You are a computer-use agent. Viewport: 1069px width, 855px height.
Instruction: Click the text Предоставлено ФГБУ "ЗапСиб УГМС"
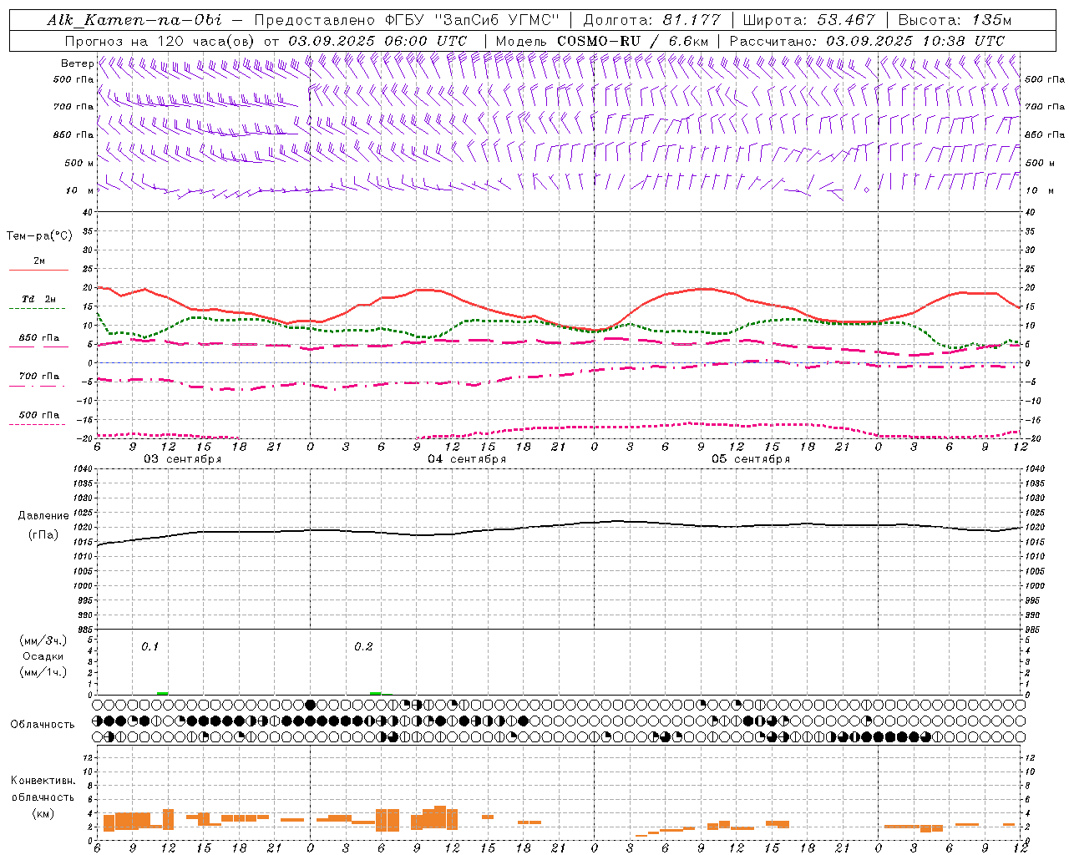[x=406, y=20]
